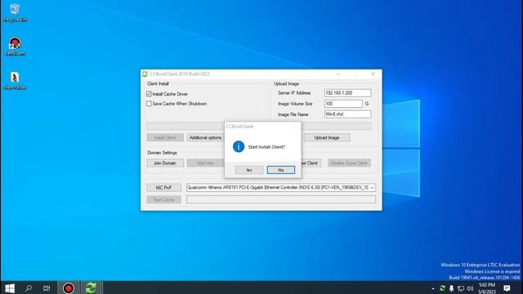Confirm install by clicking Yes
This screenshot has width=523, height=294.
click(249, 170)
